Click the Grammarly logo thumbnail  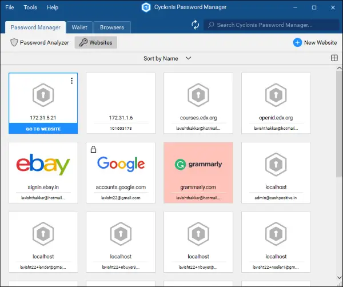coord(198,164)
